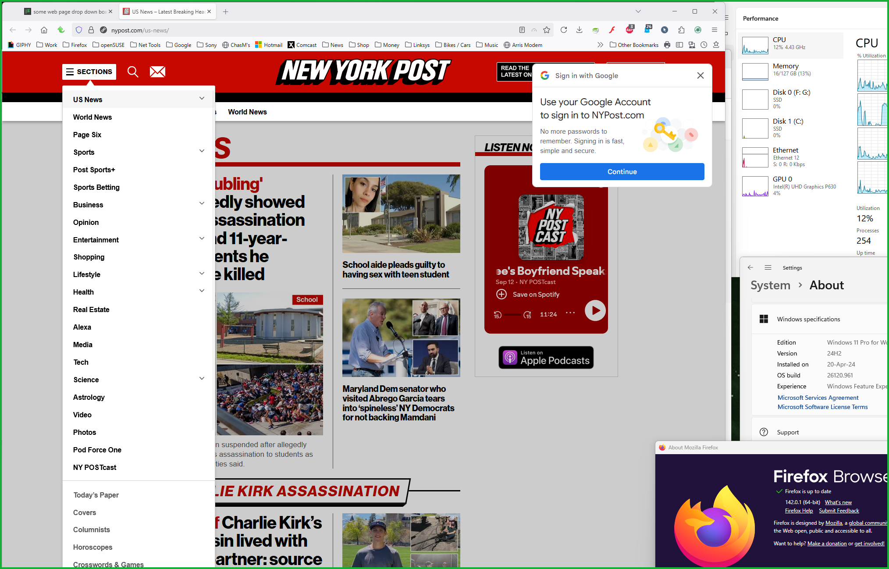Bookmark this page with the star icon

coord(547,30)
